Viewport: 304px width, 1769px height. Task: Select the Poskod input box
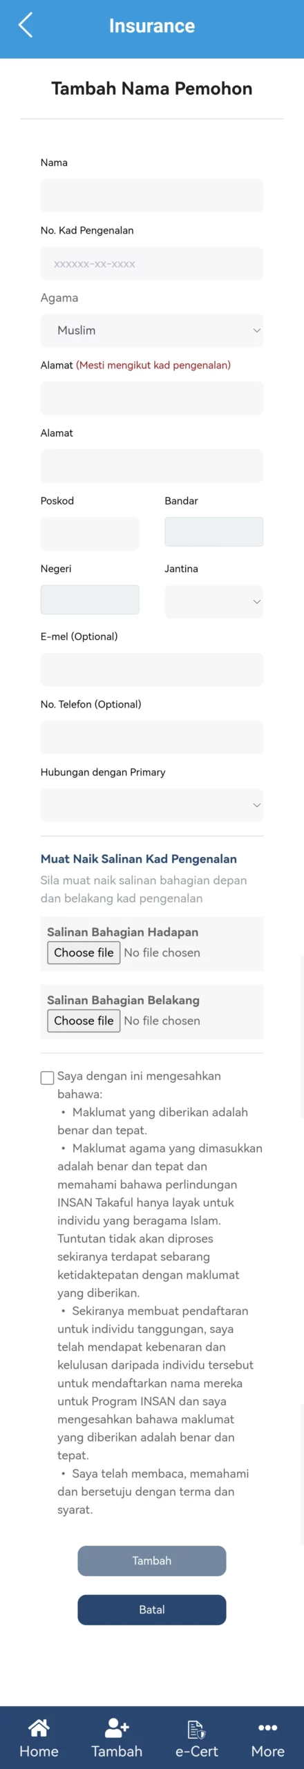90,533
